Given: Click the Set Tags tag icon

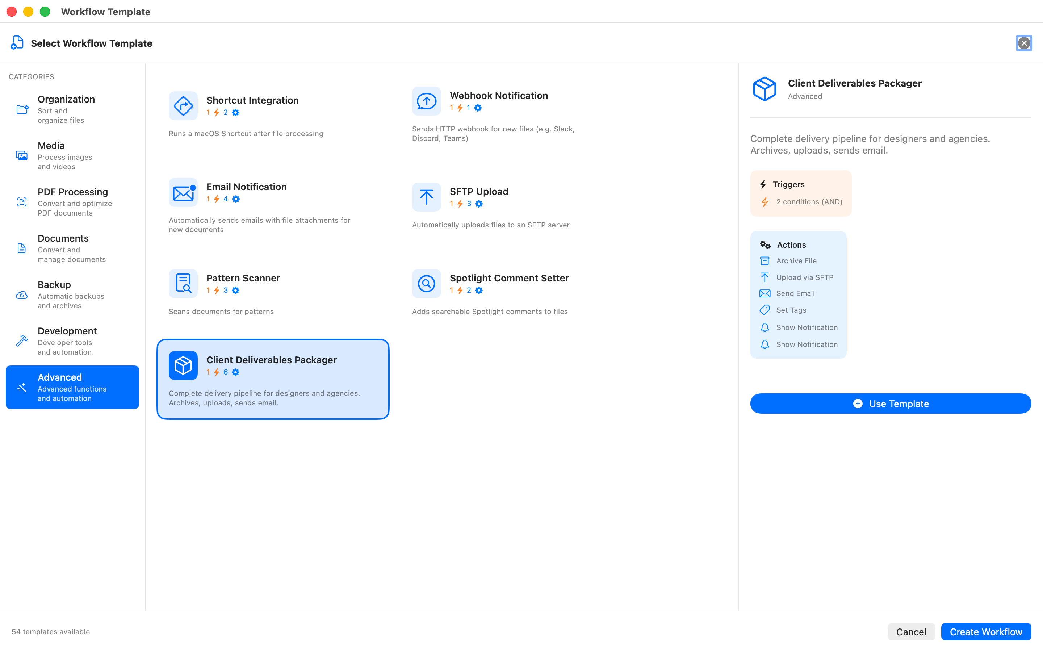Looking at the screenshot, I should pos(765,310).
